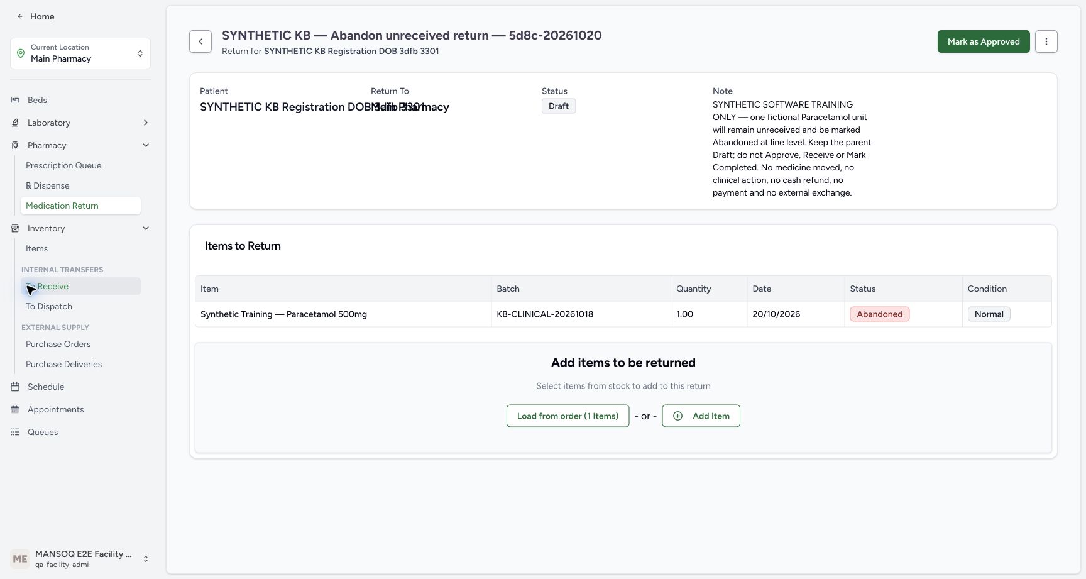This screenshot has height=579, width=1086.
Task: Collapse the Inventory menu chevron
Action: (x=146, y=228)
